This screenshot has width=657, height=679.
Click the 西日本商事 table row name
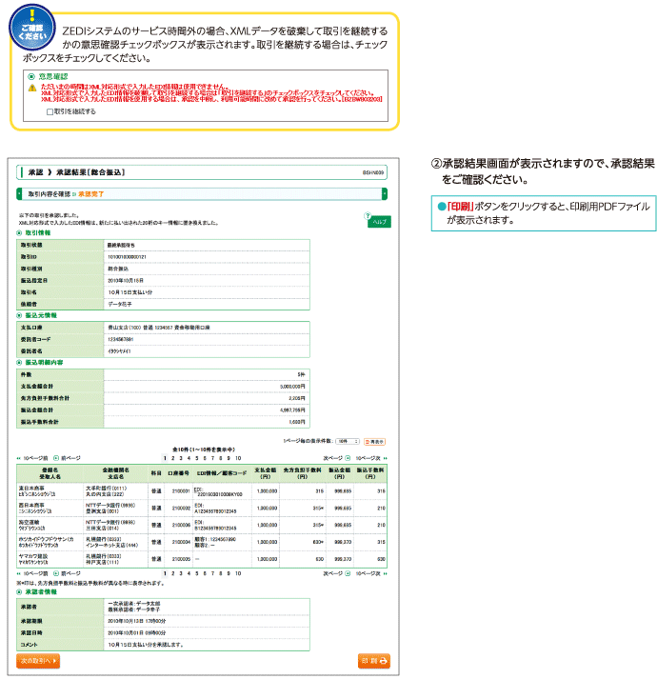tap(30, 505)
